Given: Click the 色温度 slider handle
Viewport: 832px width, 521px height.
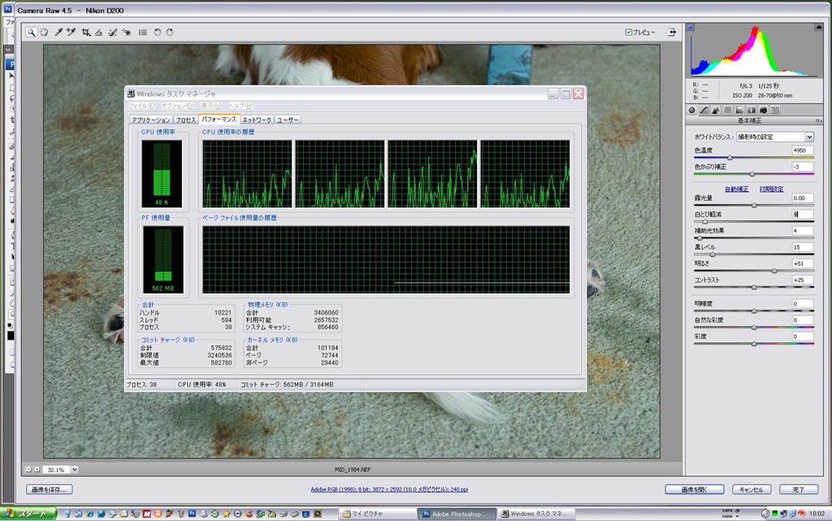Looking at the screenshot, I should point(730,158).
